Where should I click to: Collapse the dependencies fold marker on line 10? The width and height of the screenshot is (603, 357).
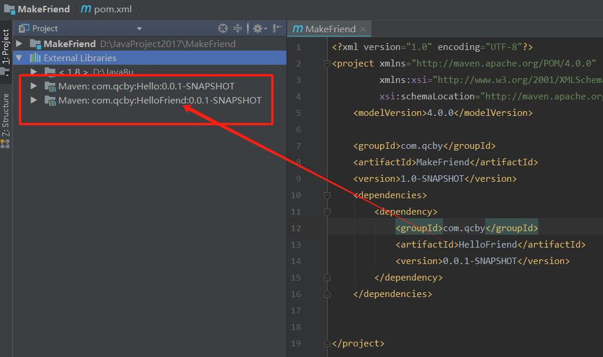tap(327, 195)
